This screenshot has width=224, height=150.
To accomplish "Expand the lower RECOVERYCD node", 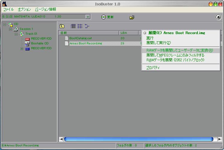I will [22, 49].
